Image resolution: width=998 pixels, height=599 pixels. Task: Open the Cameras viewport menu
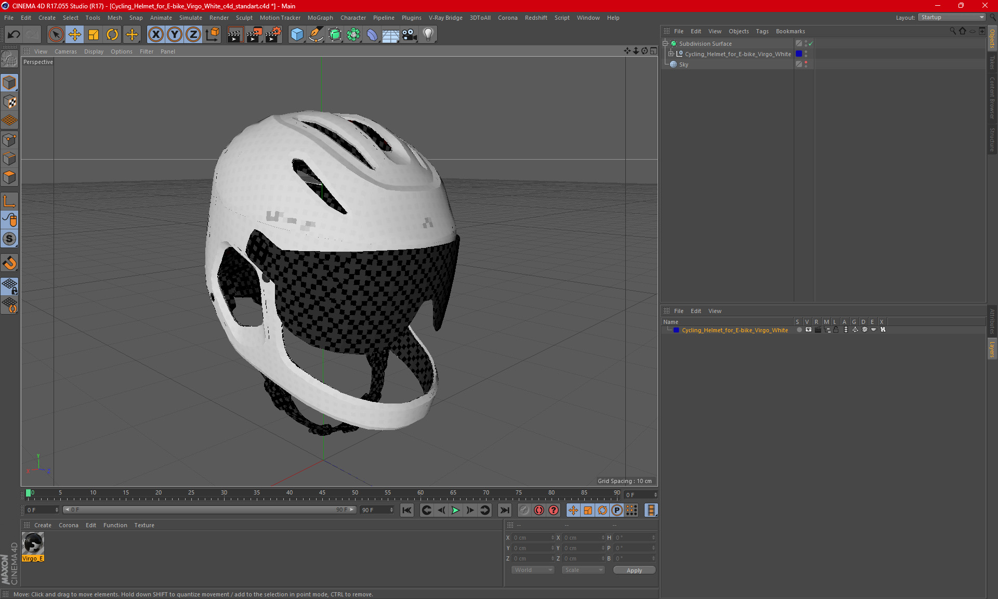[x=65, y=51]
